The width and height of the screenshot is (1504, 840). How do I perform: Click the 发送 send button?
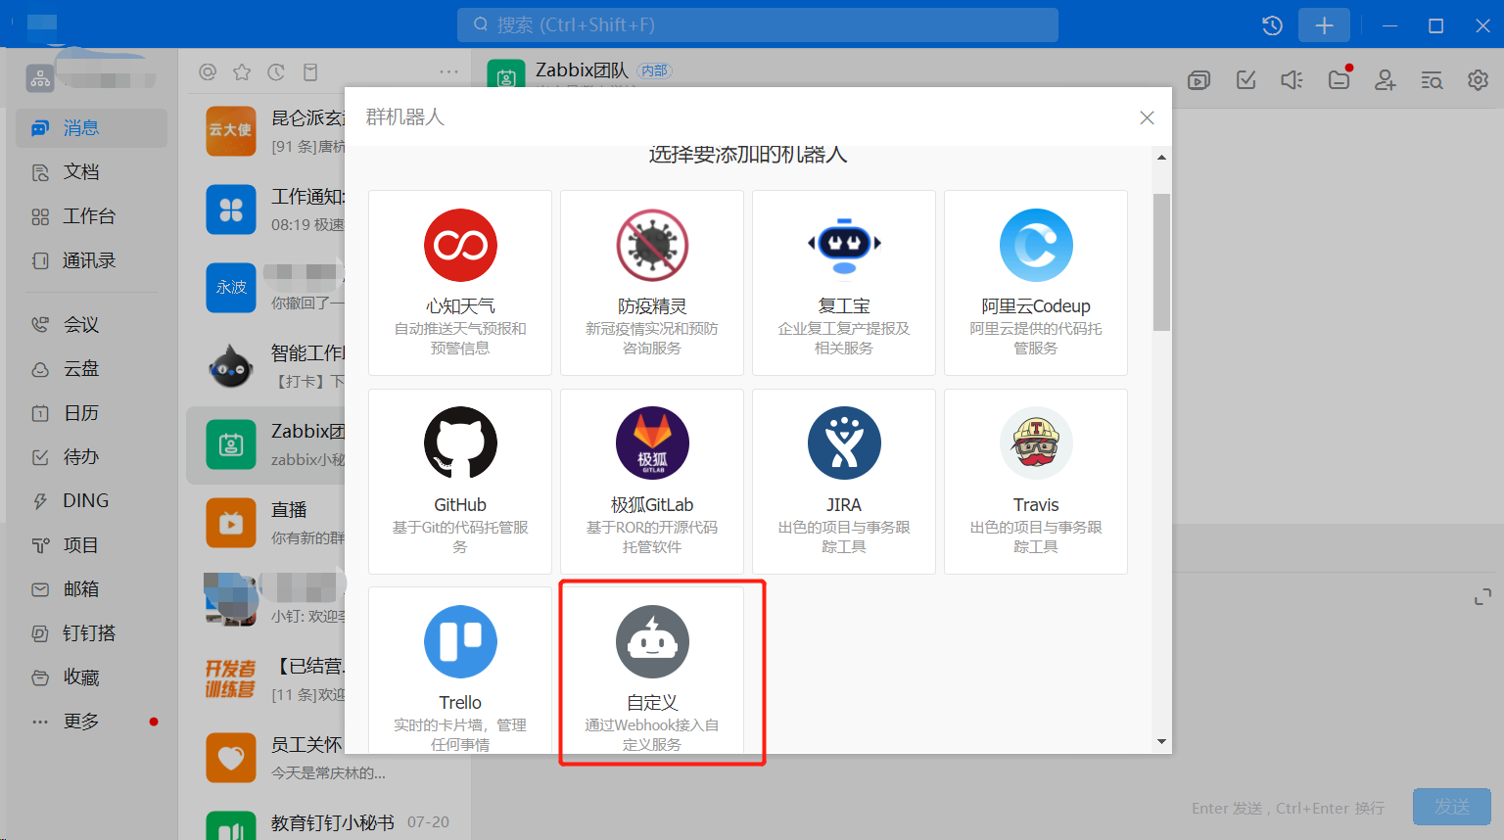tap(1452, 807)
